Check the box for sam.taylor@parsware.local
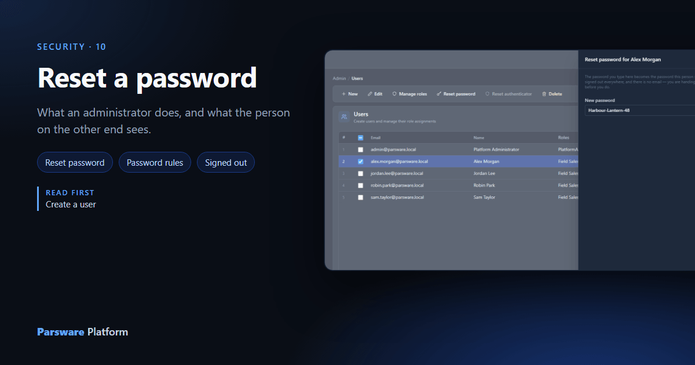The width and height of the screenshot is (695, 365). pyautogui.click(x=360, y=197)
